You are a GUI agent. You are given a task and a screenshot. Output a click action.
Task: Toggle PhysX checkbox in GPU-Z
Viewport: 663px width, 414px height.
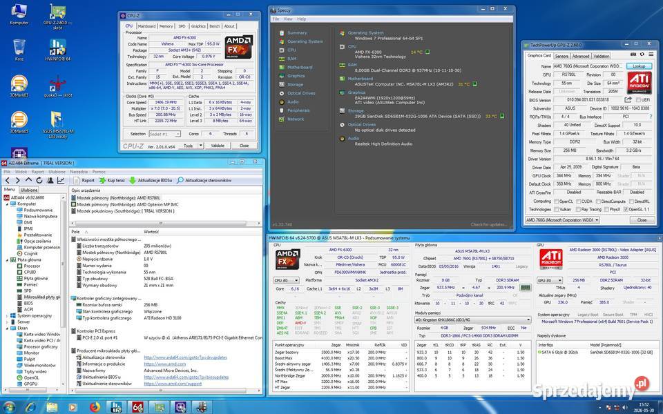click(x=606, y=209)
